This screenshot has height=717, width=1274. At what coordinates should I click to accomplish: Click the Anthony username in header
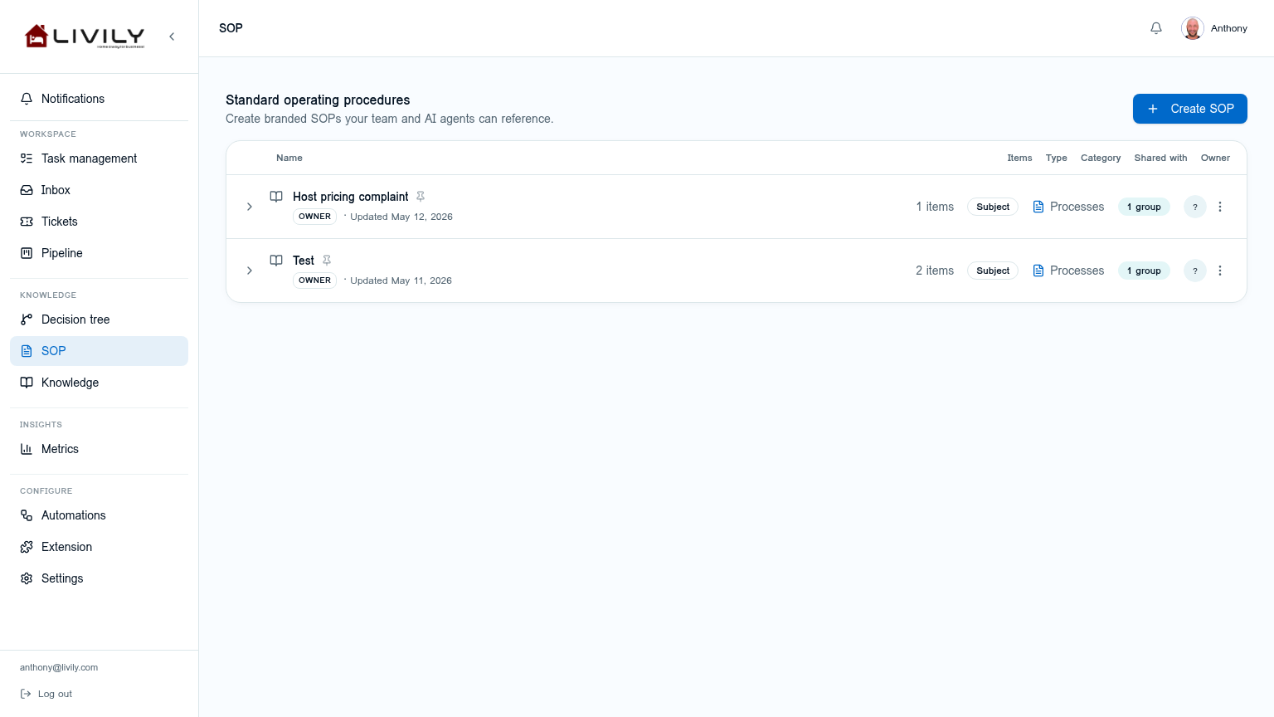click(x=1229, y=28)
